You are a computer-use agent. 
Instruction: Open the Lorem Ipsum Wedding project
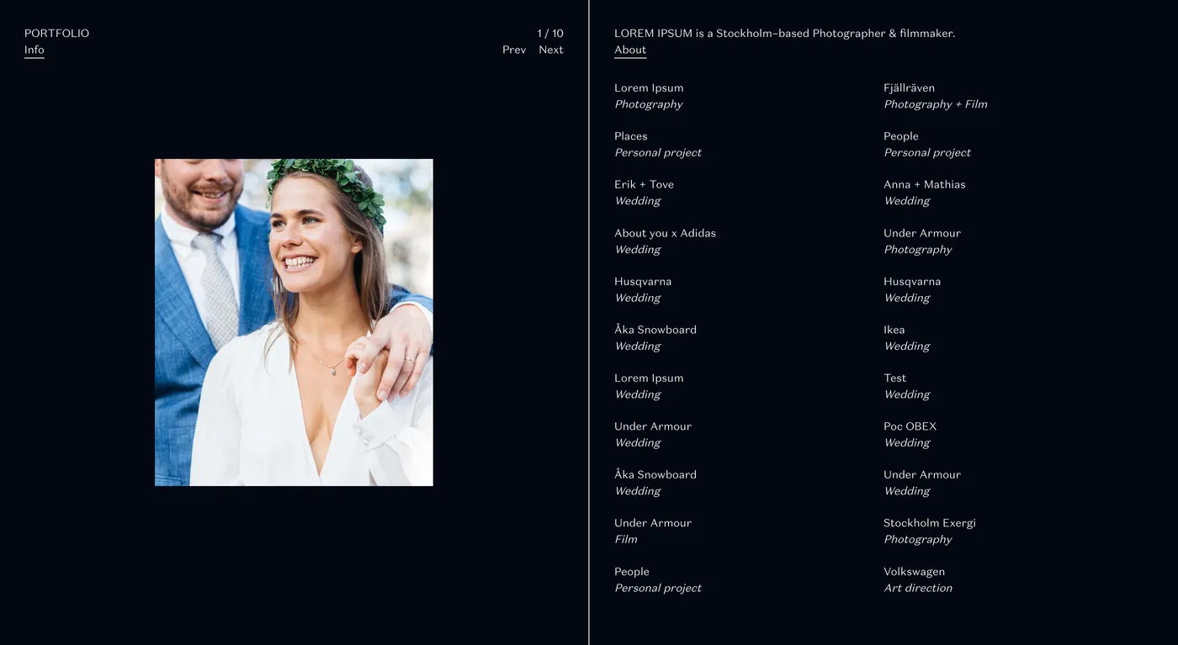coord(649,386)
